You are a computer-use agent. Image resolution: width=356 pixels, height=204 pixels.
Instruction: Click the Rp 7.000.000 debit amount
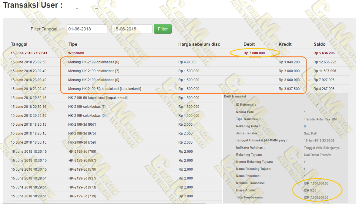[x=254, y=53]
